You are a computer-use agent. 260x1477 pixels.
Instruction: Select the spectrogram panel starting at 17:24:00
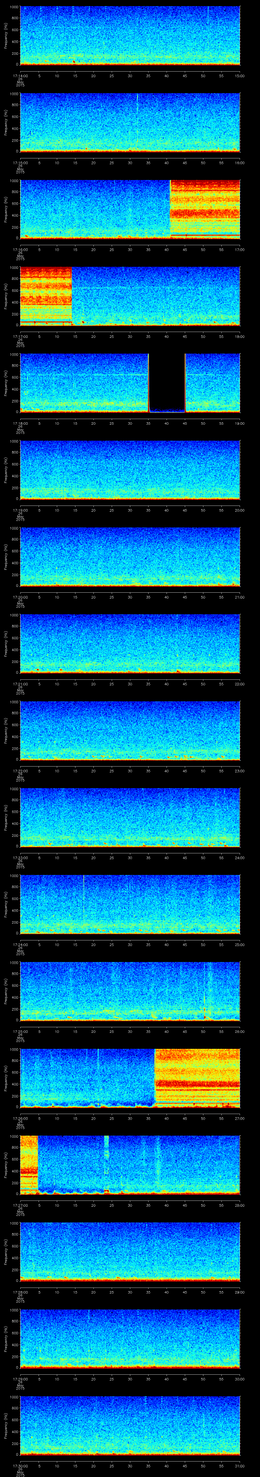[x=130, y=905]
